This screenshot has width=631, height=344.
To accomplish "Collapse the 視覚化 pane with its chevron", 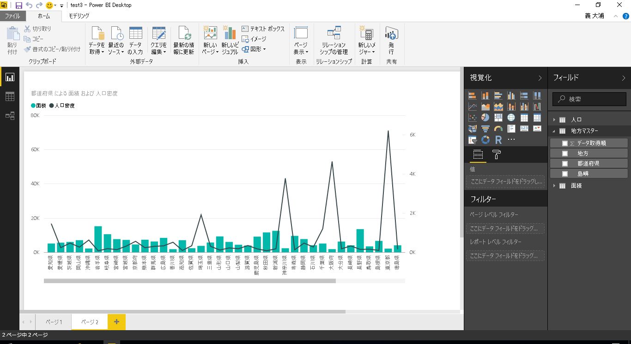I will point(540,78).
